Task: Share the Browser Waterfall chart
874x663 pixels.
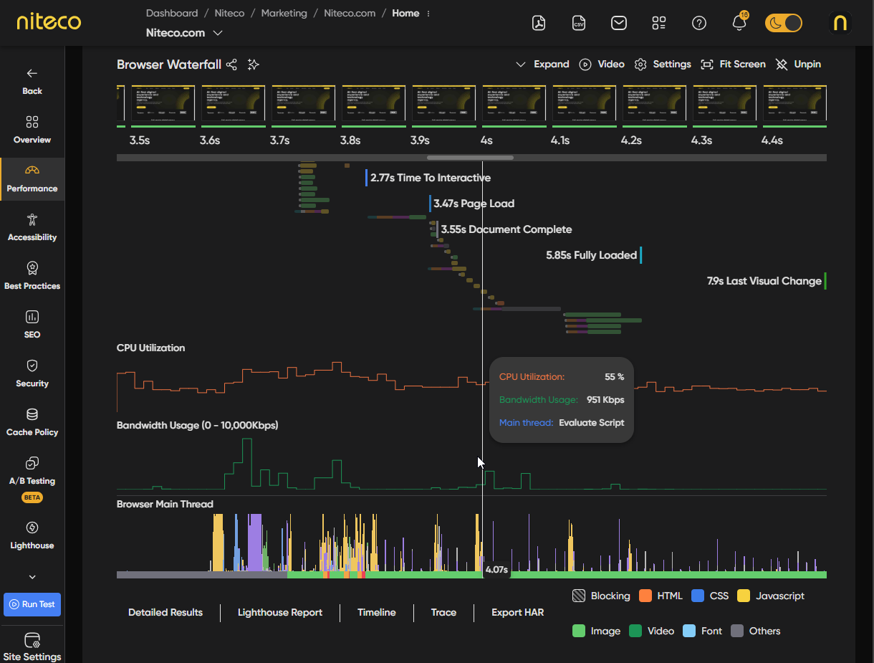Action: point(231,65)
